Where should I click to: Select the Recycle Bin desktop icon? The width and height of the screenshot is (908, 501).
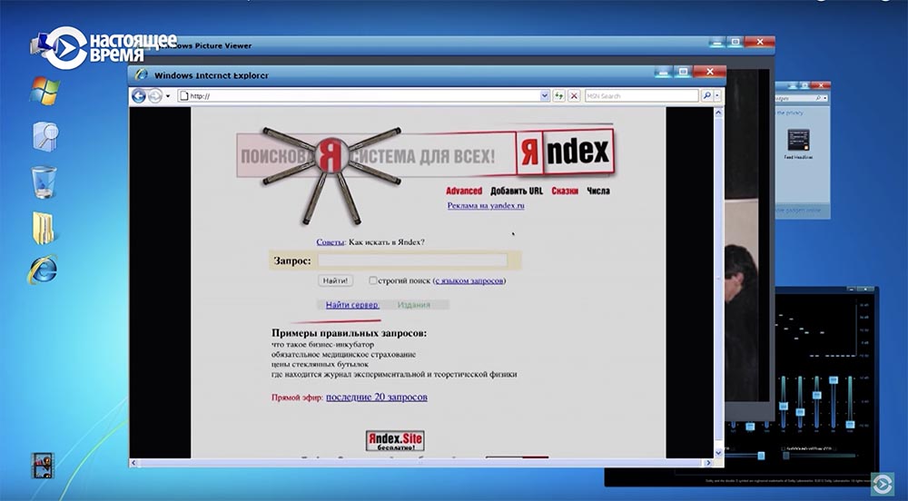44,182
